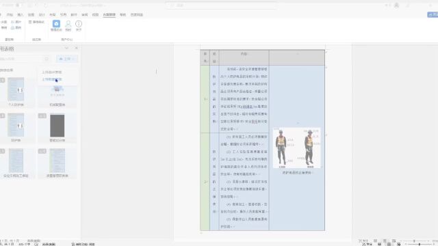This screenshot has width=438, height=246.
Task: Click the search icon in panel search box
Action: coord(47,59)
